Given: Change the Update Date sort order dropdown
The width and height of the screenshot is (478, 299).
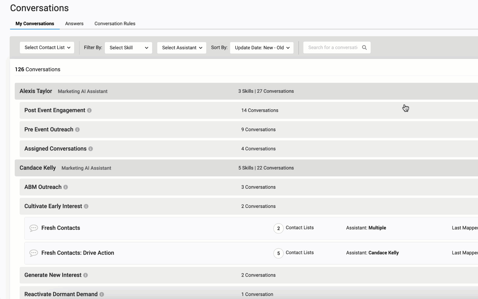Looking at the screenshot, I should tap(262, 48).
